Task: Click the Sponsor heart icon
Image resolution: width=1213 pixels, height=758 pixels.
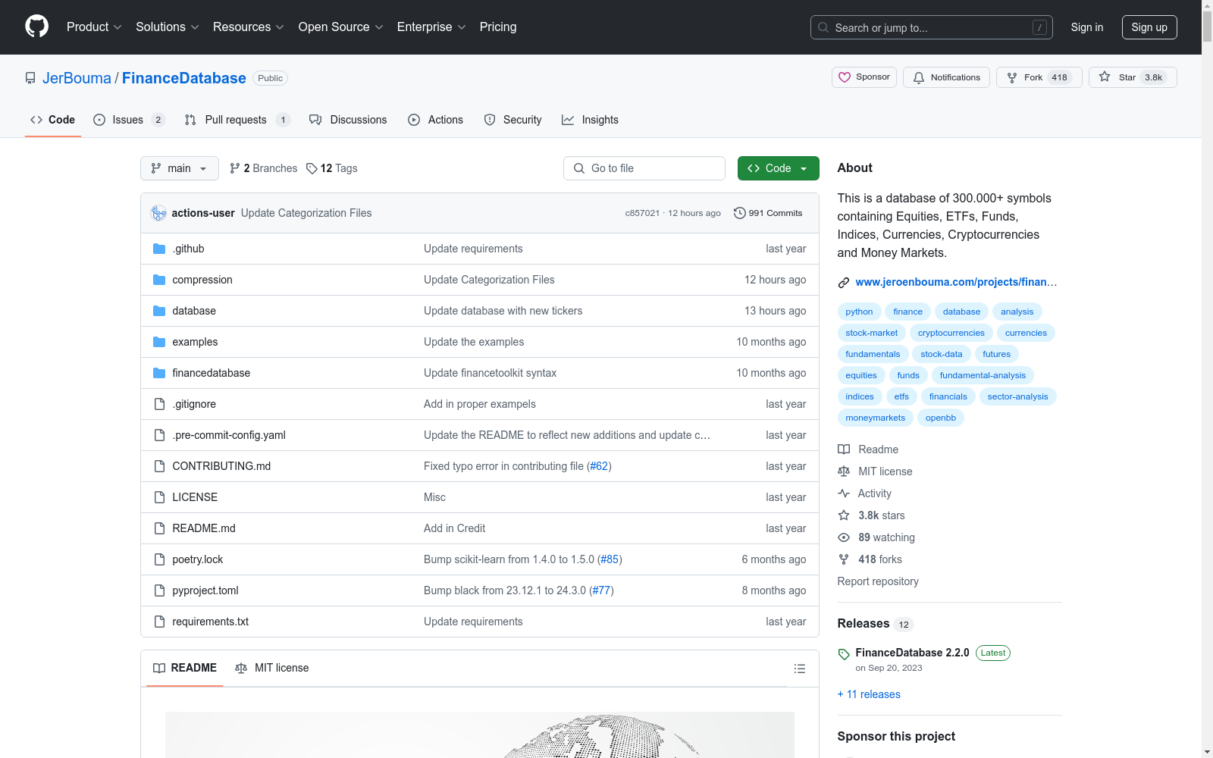Action: pos(845,77)
